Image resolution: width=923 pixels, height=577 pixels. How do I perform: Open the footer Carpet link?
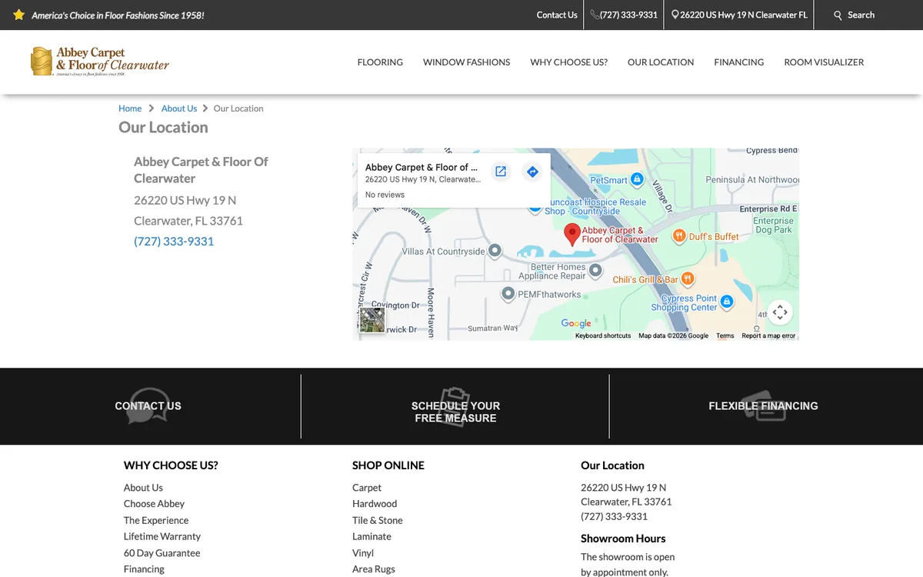click(367, 488)
